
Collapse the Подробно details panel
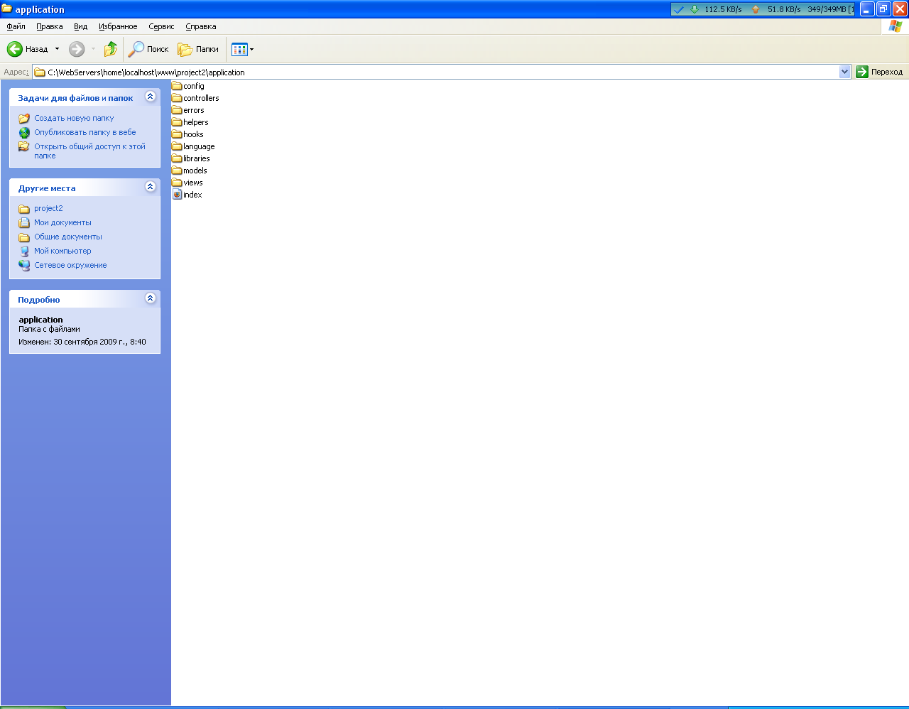[x=150, y=298]
